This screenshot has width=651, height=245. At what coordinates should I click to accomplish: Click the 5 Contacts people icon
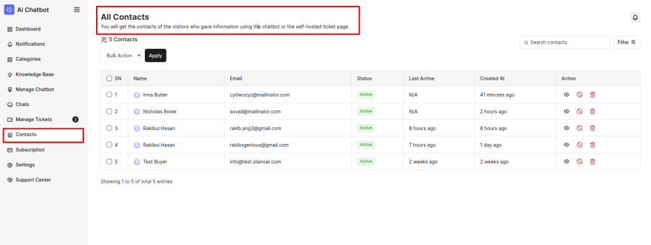104,40
